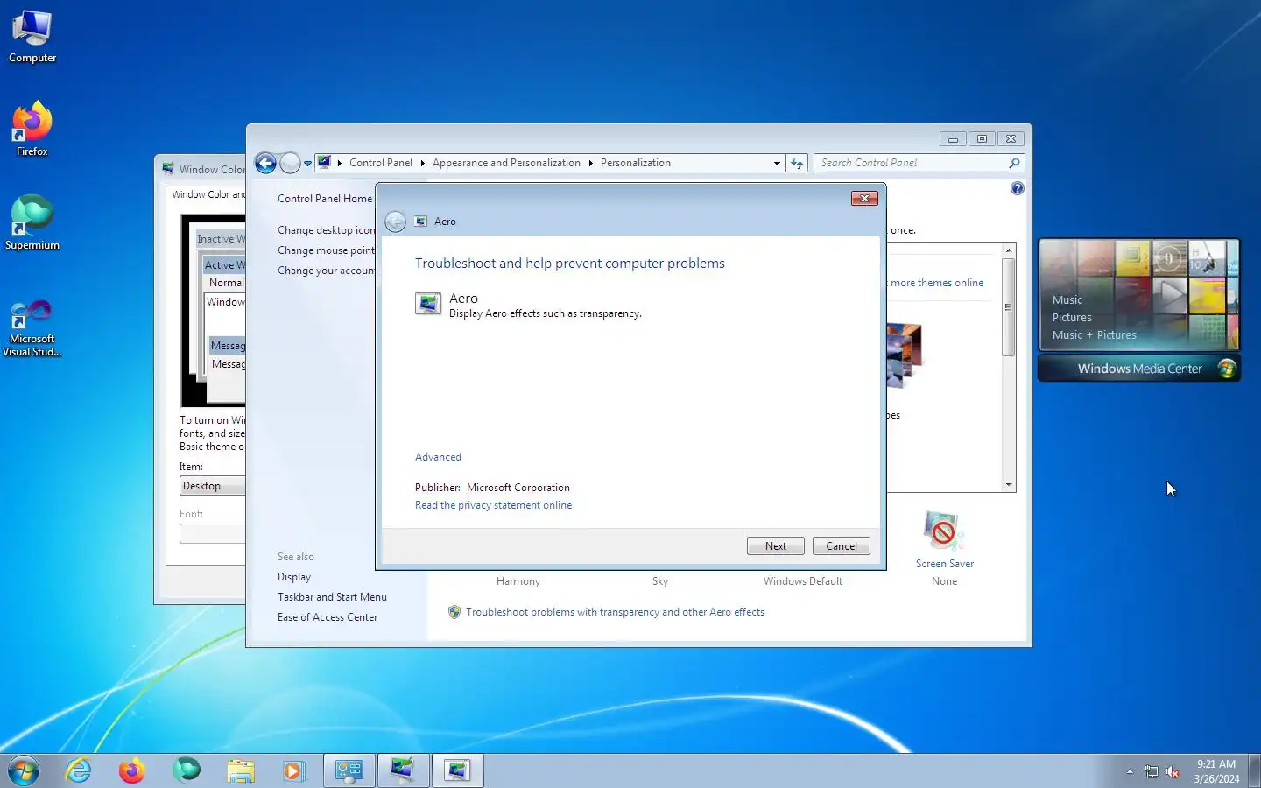Select Music + Pictures in gadget

tap(1095, 335)
